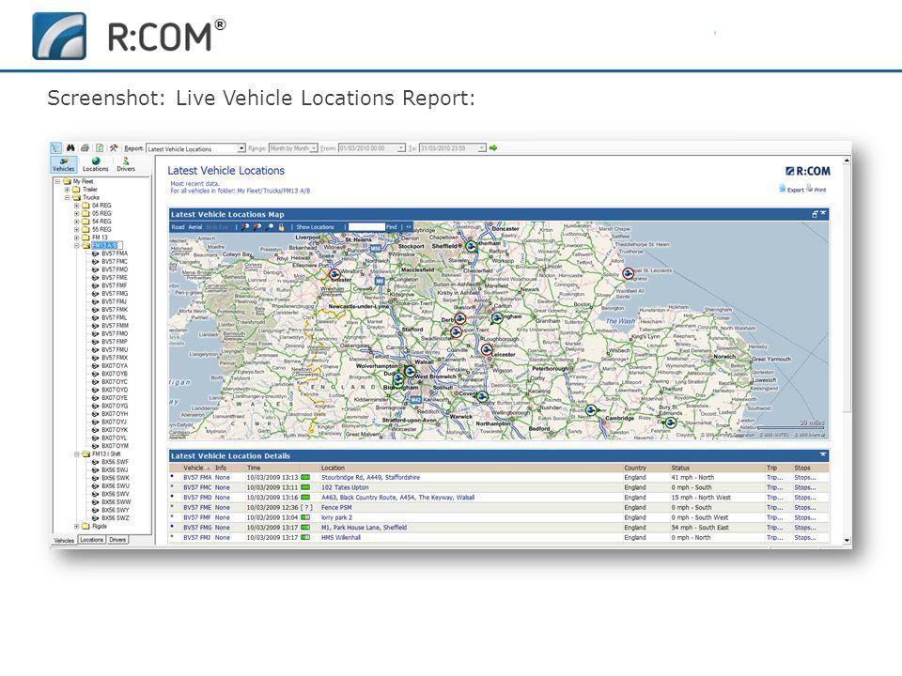Viewport: 902px width, 676px height.
Task: Open Trip link for BV57 FMC
Action: tap(774, 487)
